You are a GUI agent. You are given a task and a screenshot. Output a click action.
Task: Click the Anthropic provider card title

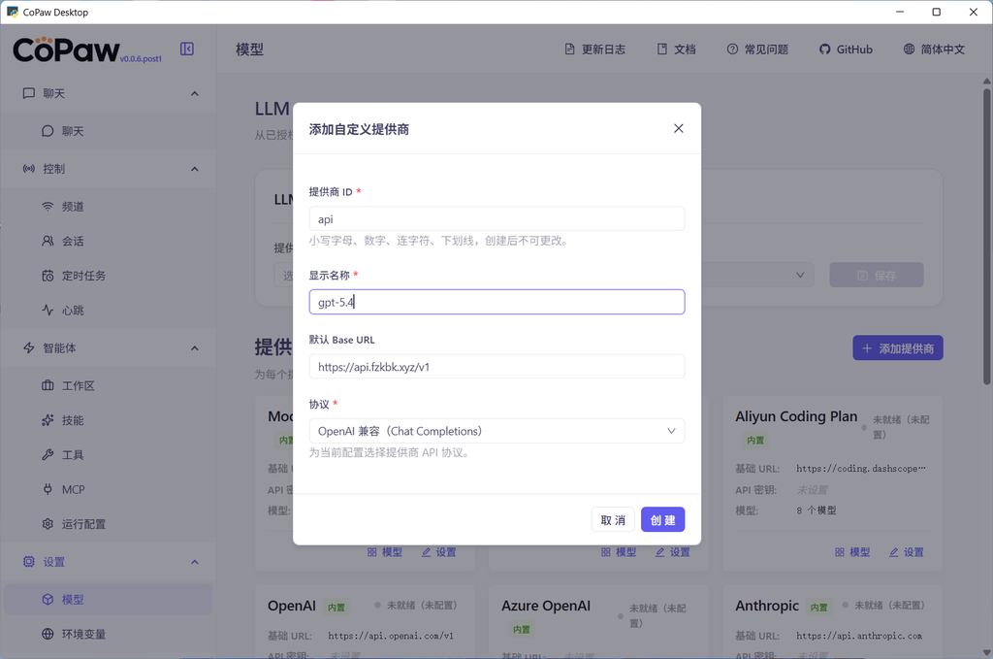click(x=767, y=606)
